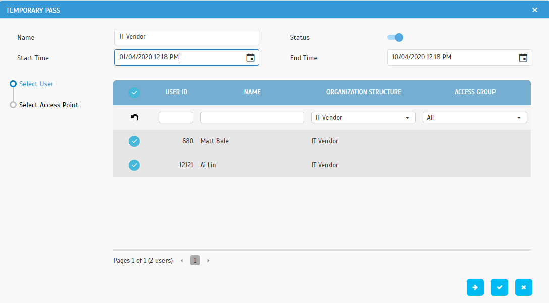The image size is (549, 303).
Task: Click the ORGANIZATION STRUCTURE column header
Action: [x=363, y=92]
